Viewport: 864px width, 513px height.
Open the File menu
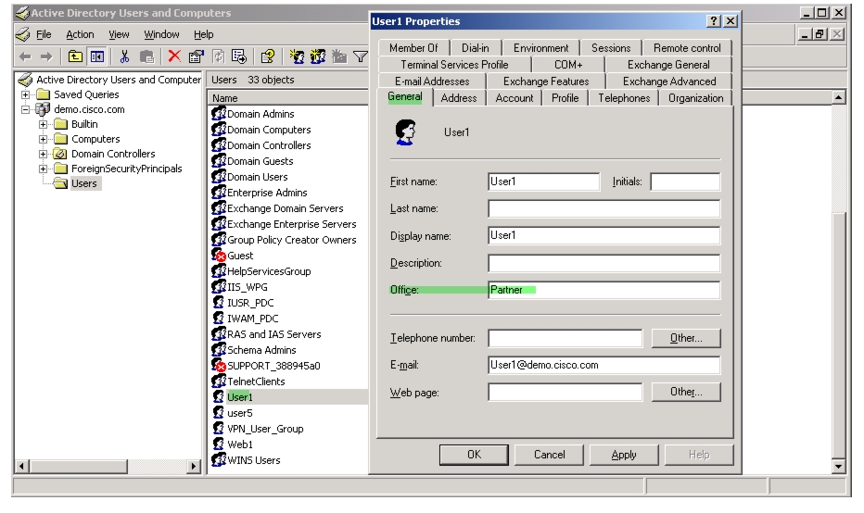tap(44, 34)
